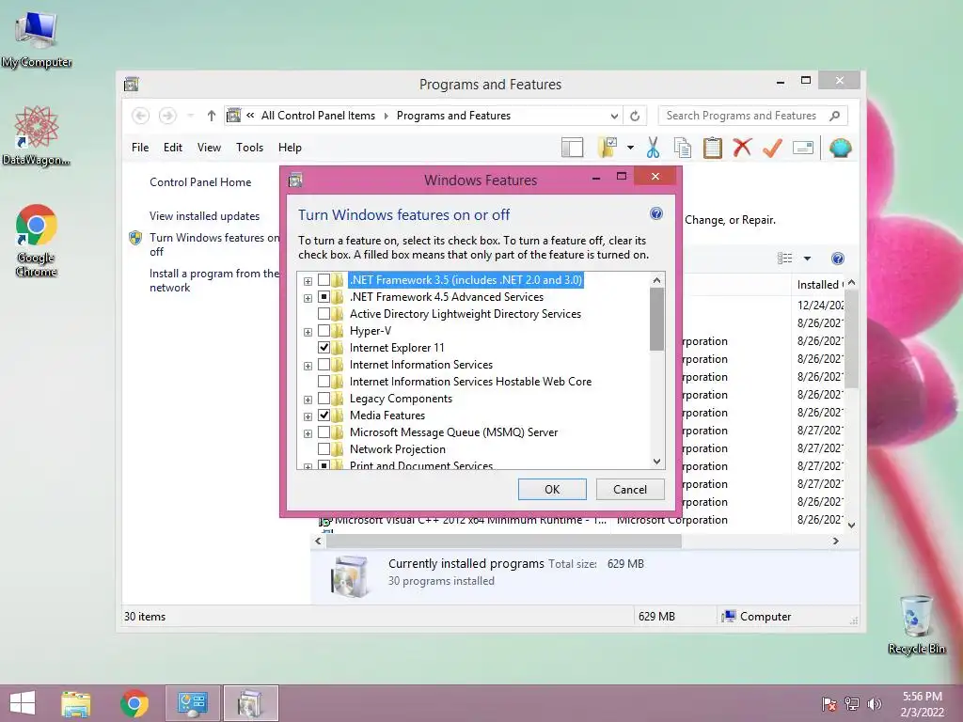Toggle .NET Framework 4.5 Advanced Services checkbox
This screenshot has height=722, width=963.
point(324,297)
